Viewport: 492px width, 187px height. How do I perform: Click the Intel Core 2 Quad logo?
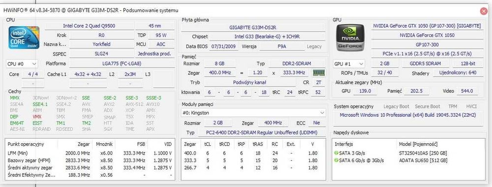coord(24,38)
